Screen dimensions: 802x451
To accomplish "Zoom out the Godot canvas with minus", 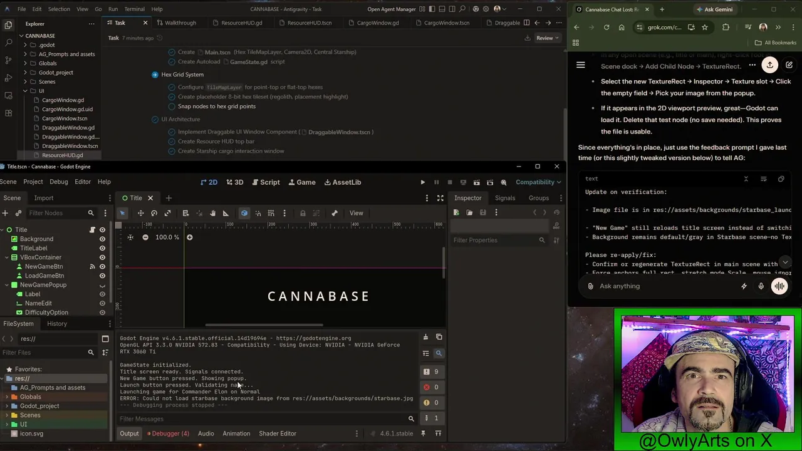I will click(145, 237).
